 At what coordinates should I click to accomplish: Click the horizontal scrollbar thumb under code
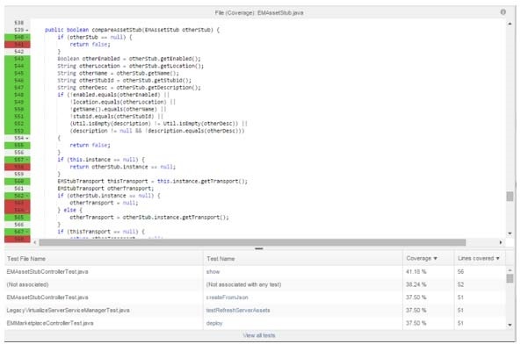pos(252,242)
